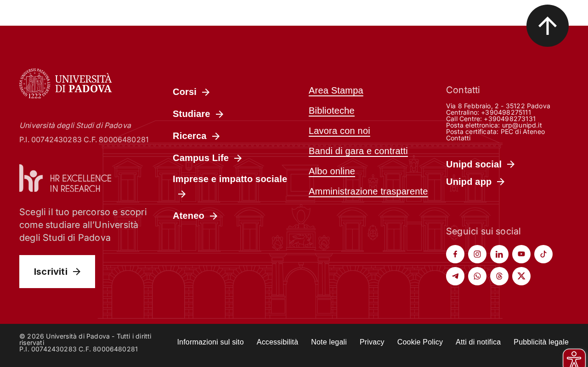Open the TikTok social icon

543,254
